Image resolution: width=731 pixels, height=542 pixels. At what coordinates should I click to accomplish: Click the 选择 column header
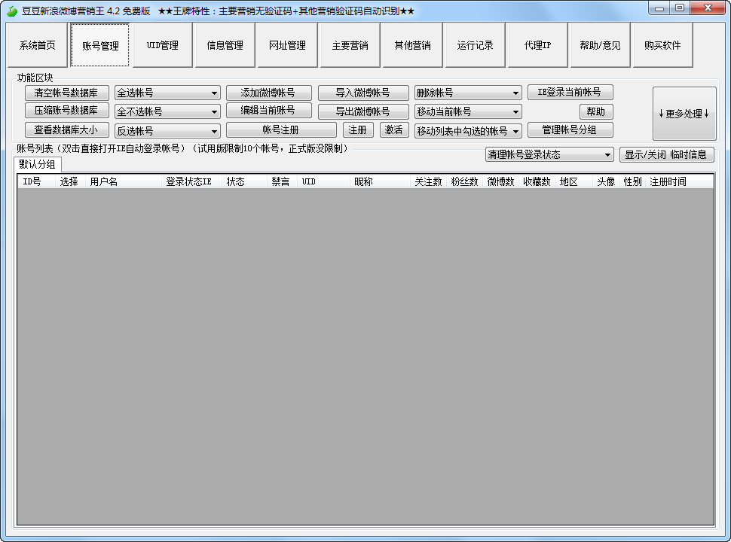69,181
